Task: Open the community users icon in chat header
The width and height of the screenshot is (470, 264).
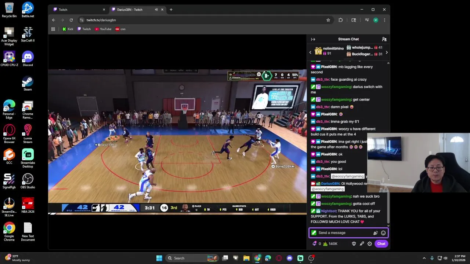Action: pyautogui.click(x=384, y=39)
